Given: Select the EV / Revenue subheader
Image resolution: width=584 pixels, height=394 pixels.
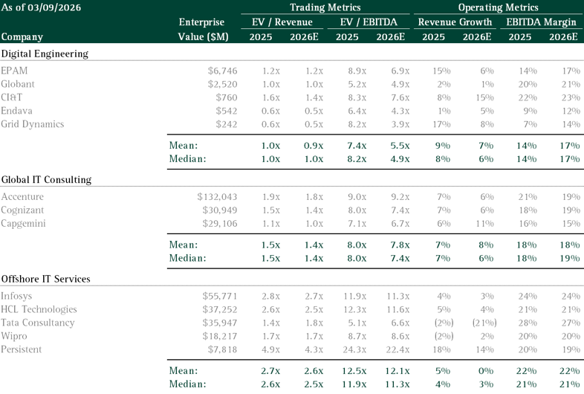Looking at the screenshot, I should click(282, 22).
